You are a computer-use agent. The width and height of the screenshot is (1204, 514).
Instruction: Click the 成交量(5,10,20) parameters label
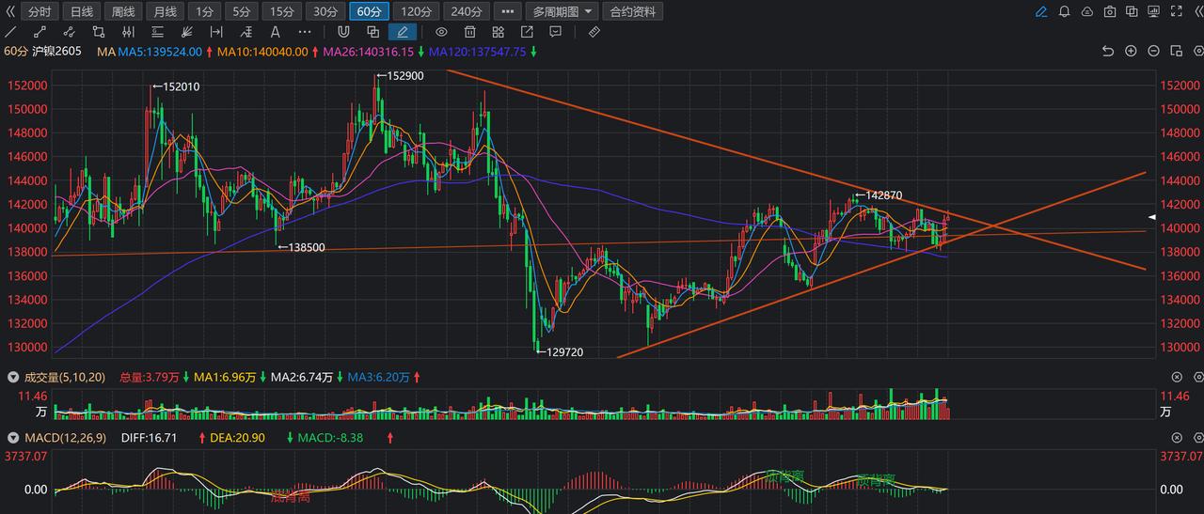tap(64, 377)
